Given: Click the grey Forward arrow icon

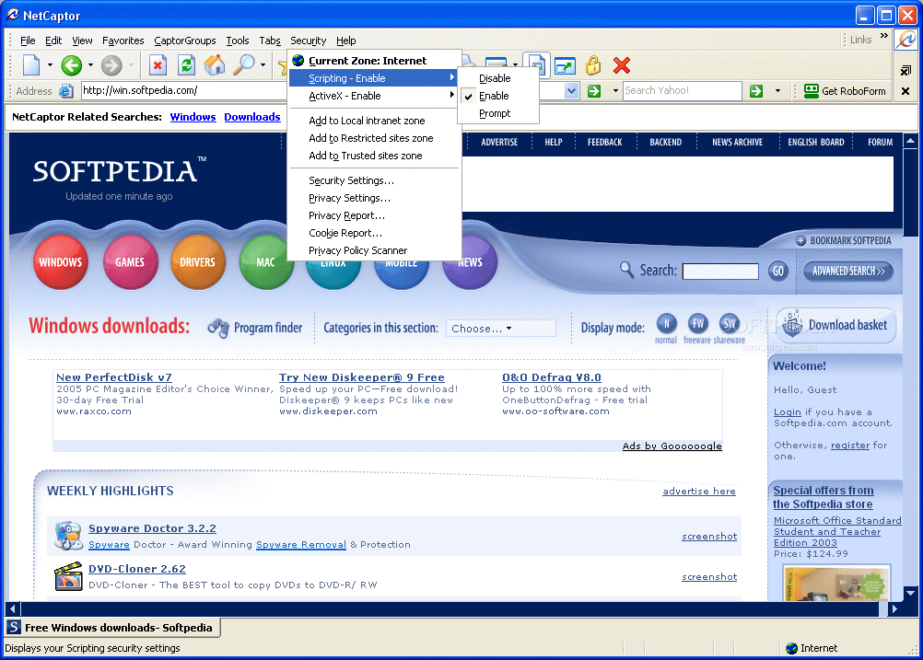Looking at the screenshot, I should 111,64.
